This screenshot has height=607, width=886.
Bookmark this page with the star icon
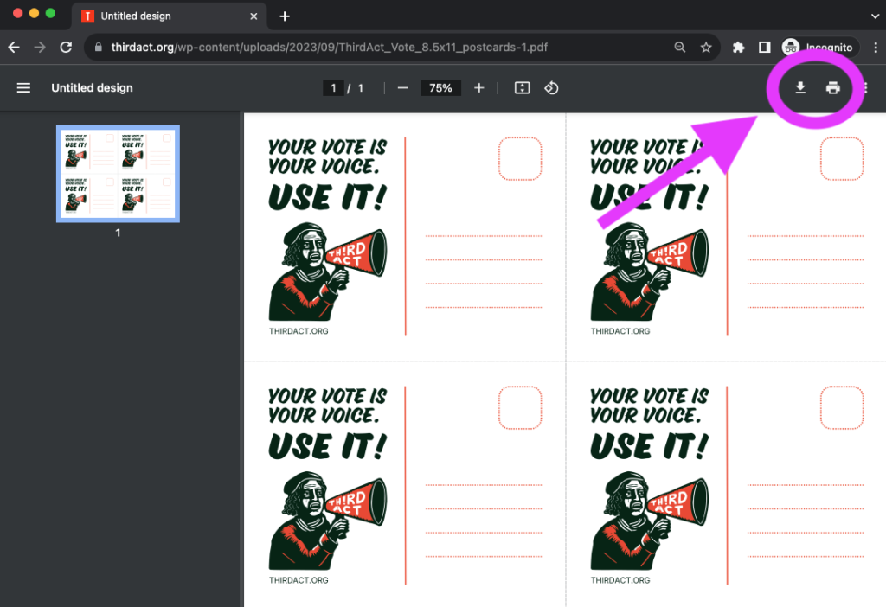pos(706,48)
